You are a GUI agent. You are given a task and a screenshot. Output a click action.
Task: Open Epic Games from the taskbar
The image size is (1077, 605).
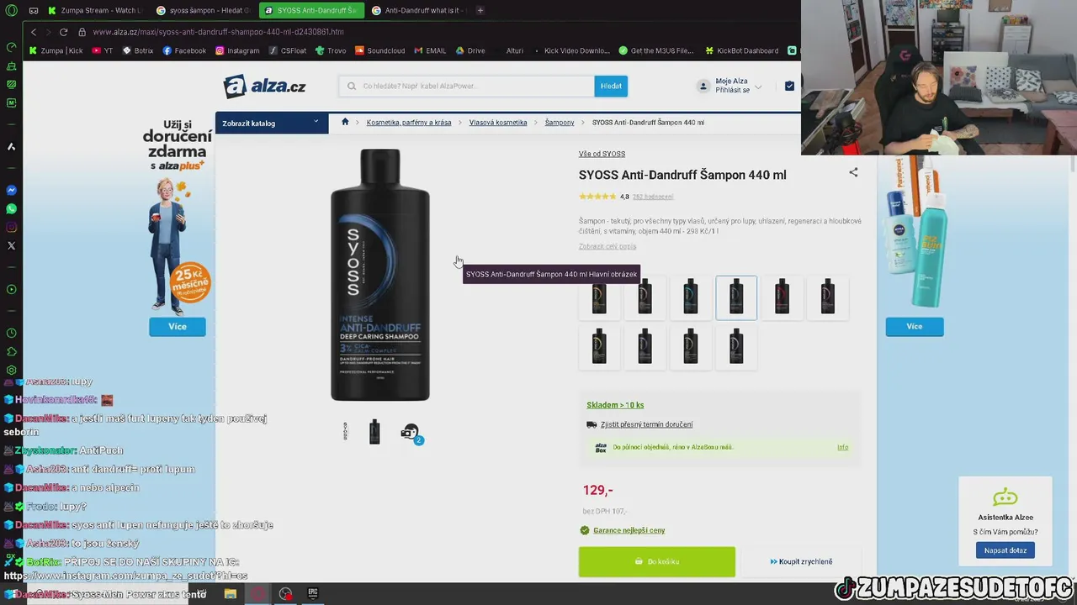coord(313,593)
